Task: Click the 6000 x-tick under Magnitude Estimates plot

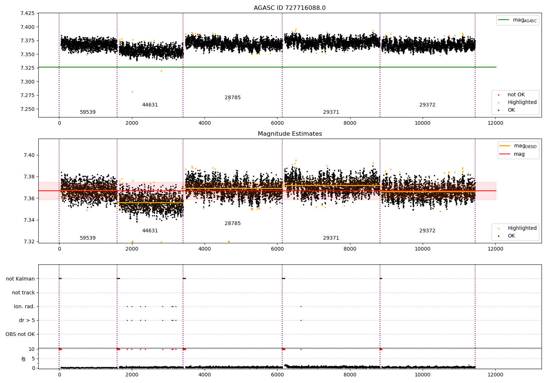Action: point(277,249)
